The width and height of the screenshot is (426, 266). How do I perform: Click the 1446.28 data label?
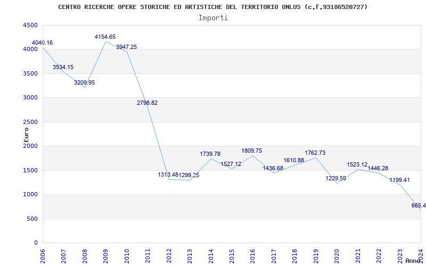[x=378, y=169]
